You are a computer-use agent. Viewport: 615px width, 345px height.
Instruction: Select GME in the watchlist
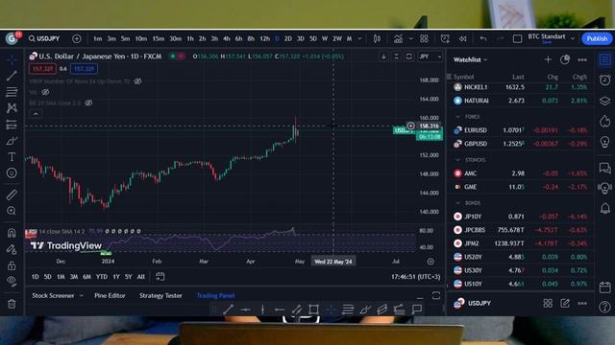pyautogui.click(x=520, y=187)
